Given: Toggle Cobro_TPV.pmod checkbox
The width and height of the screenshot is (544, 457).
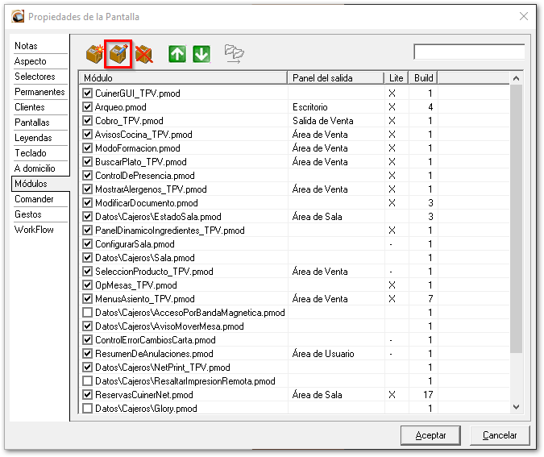Looking at the screenshot, I should (87, 120).
